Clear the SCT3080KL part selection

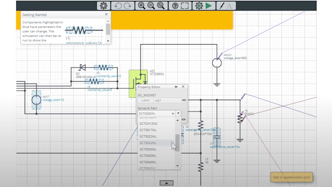tap(173, 114)
